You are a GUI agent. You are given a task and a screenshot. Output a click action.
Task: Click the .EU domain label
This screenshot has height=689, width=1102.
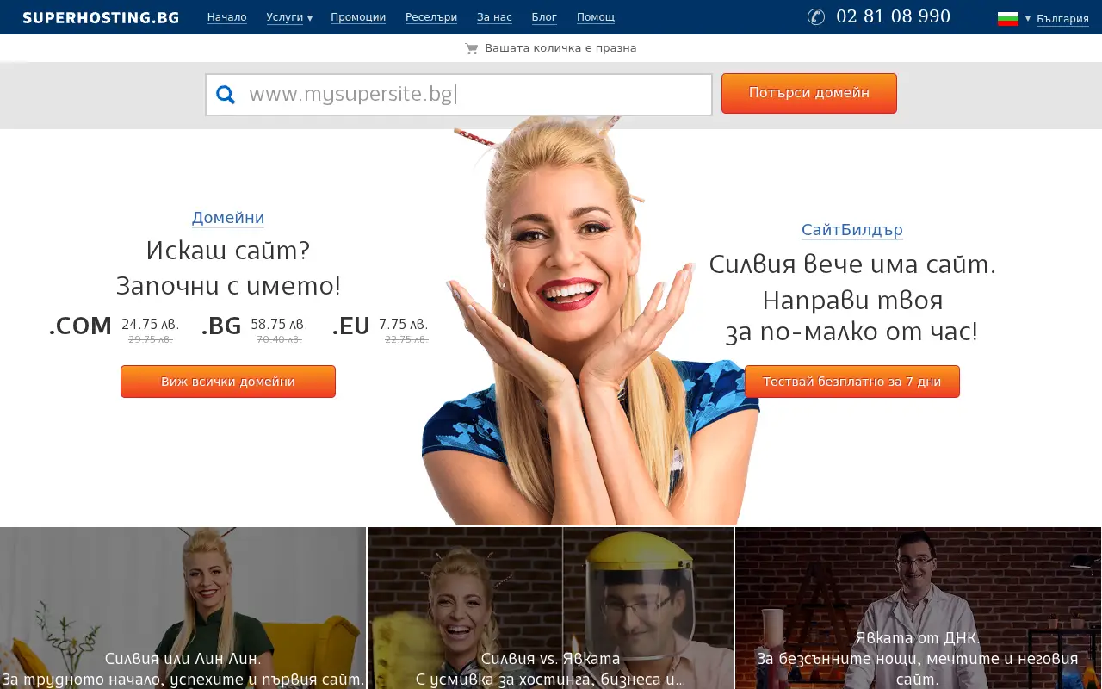[x=350, y=326]
